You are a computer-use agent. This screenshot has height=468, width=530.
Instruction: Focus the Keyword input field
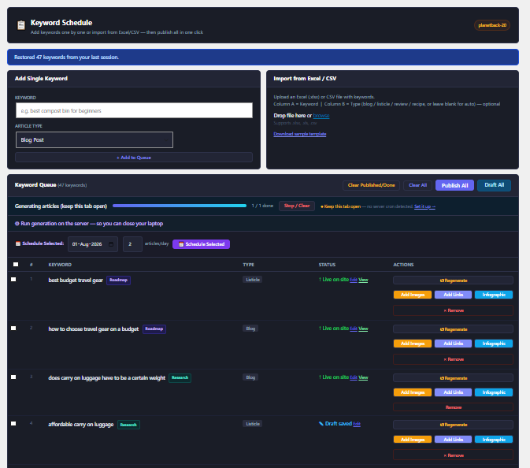tap(134, 110)
